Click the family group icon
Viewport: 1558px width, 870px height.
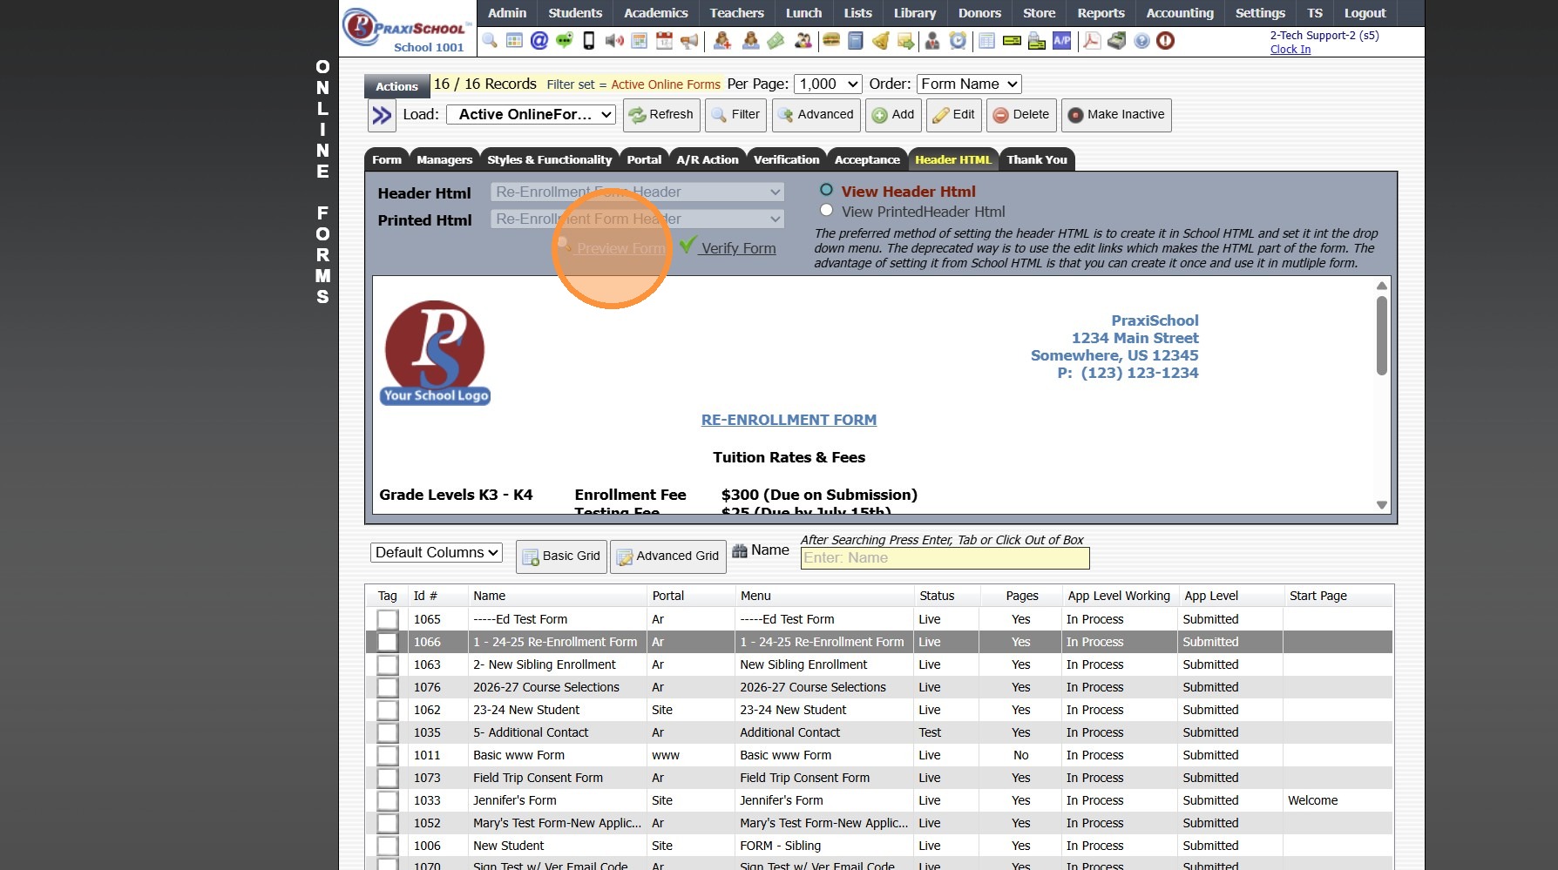click(x=803, y=41)
